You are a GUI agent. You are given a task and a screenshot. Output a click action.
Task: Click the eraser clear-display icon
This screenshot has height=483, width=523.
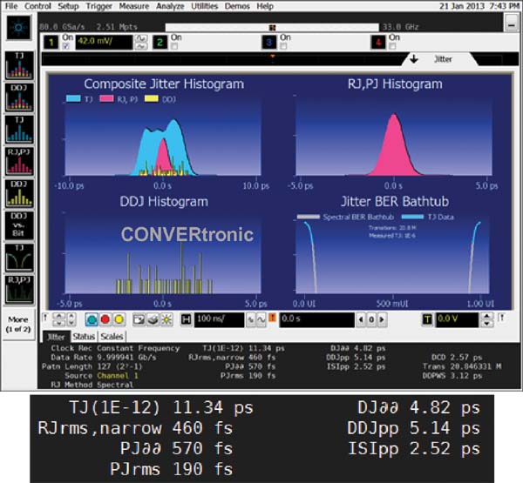153,319
